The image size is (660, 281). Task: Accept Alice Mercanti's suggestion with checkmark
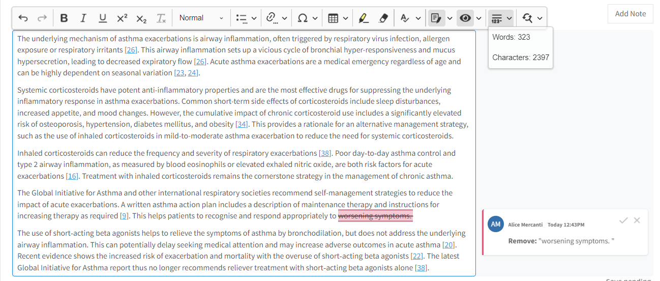pos(623,220)
